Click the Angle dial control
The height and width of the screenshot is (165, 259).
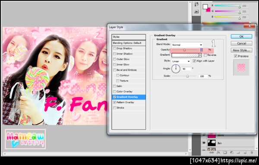coord(176,68)
